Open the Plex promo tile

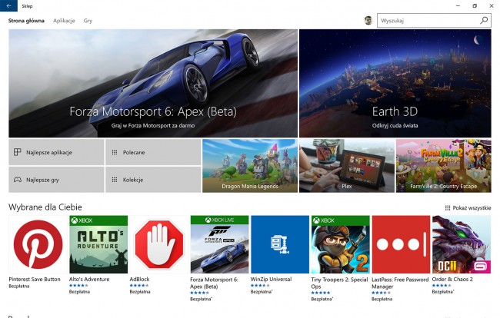[347, 166]
